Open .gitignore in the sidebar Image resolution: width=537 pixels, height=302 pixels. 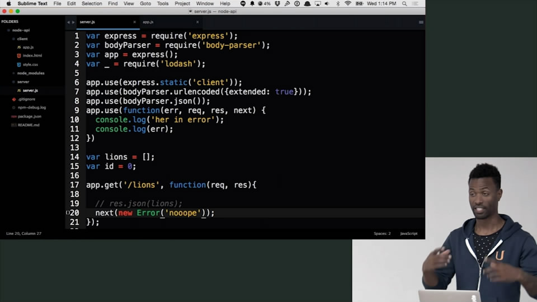click(x=26, y=99)
